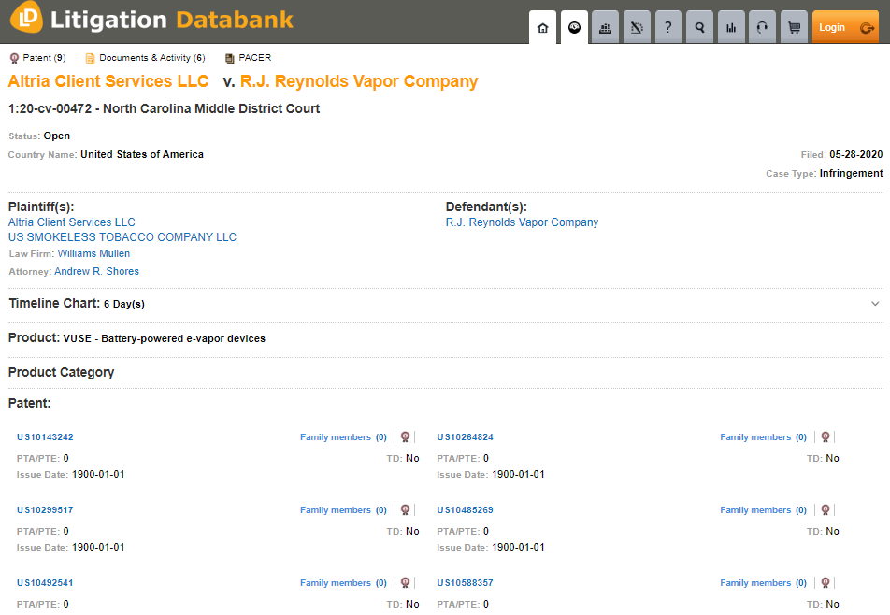Show Family members (0) for US10143242
This screenshot has height=615, width=890.
tap(343, 436)
